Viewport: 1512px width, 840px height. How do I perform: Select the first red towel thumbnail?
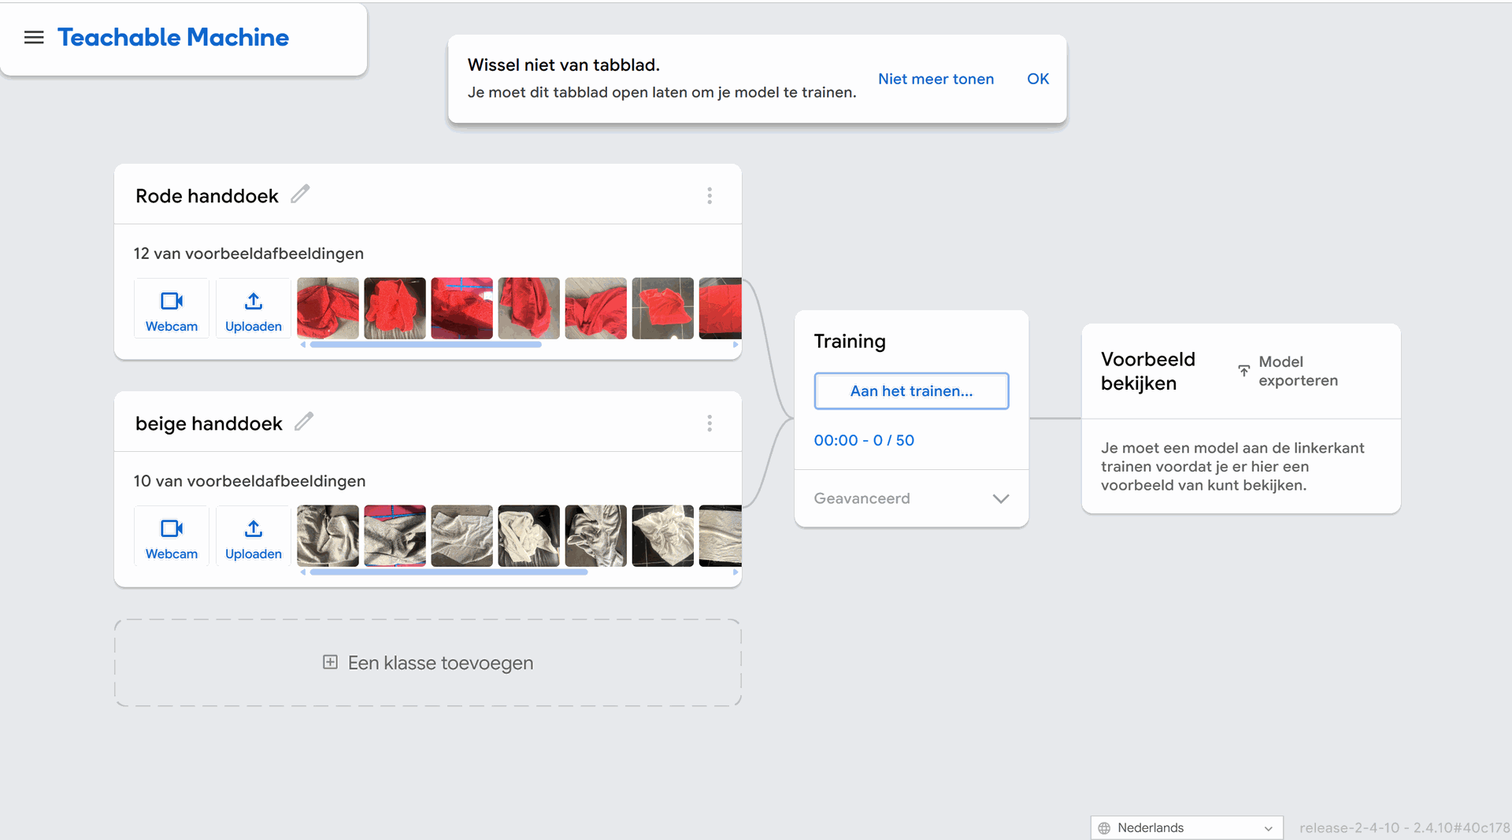point(328,309)
